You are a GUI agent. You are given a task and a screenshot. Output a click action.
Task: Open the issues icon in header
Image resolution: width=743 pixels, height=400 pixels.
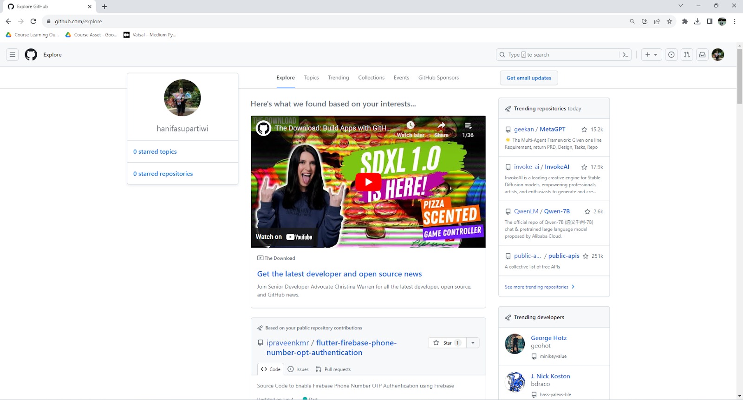click(x=671, y=55)
